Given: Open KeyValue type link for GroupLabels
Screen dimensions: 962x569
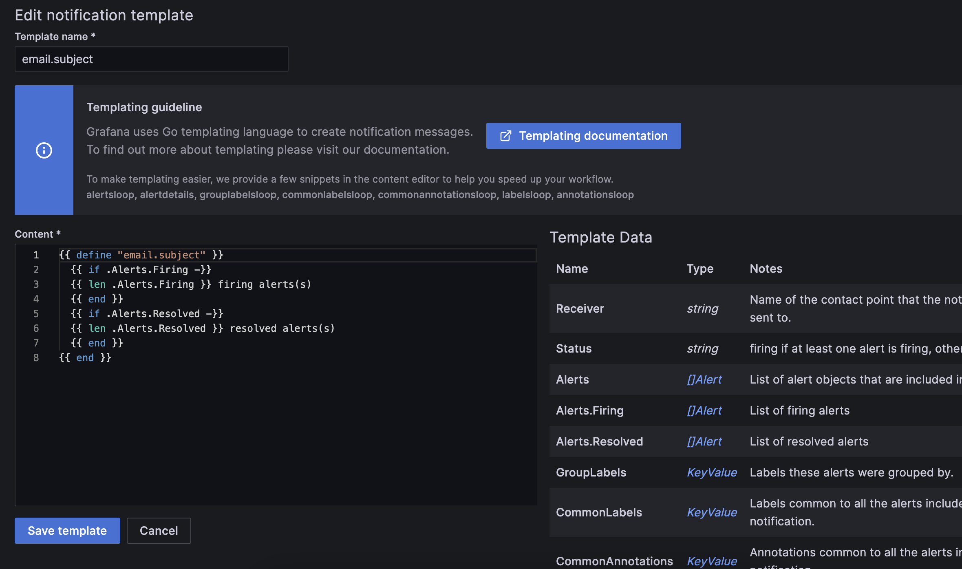Looking at the screenshot, I should click(711, 472).
